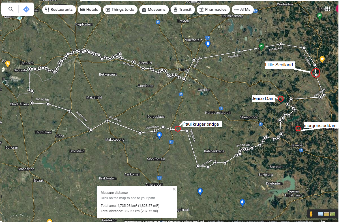Viewport: 339px width, 223px height.
Task: Click route 17 shield above Vlakfontein
Action: tap(207, 38)
